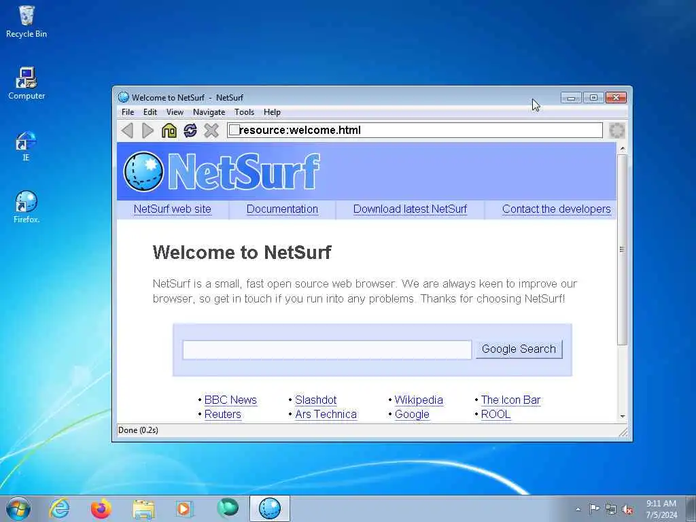Open Windows Explorer from the taskbar
696x522 pixels.
pyautogui.click(x=143, y=508)
